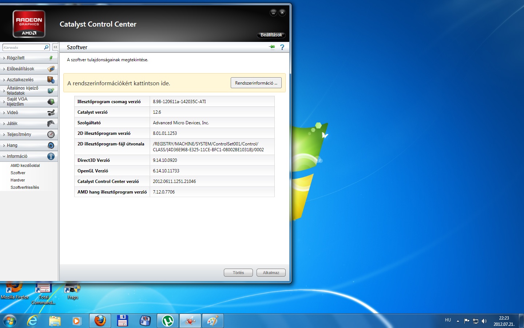The image size is (524, 328).
Task: Click OpenGL version 6.14.10.11733
Action: (166, 171)
